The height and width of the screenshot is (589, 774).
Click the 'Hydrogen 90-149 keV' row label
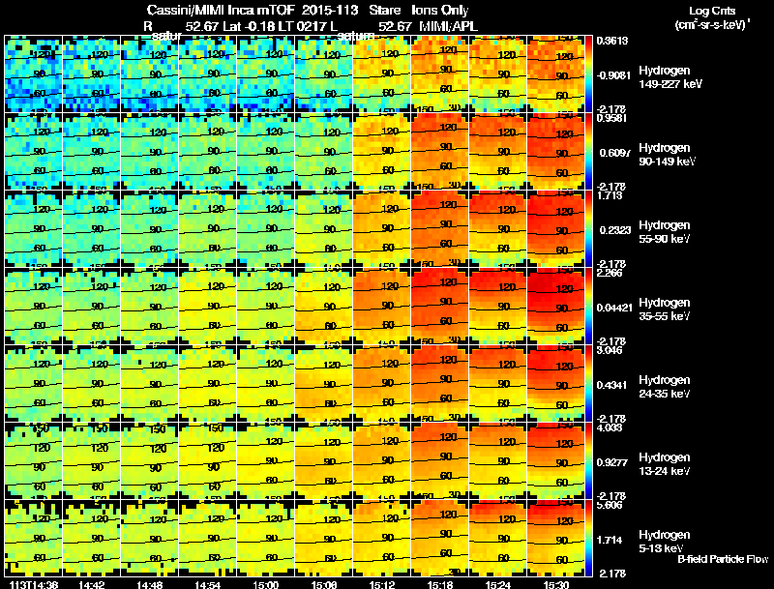668,155
